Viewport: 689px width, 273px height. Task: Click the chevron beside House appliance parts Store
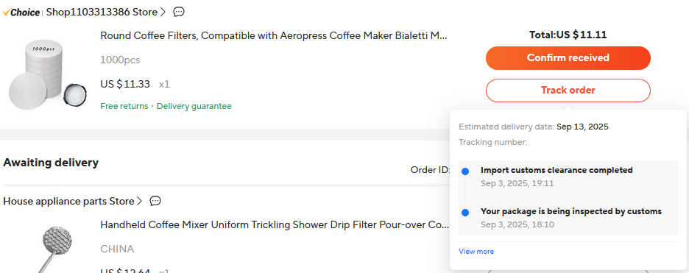(139, 202)
